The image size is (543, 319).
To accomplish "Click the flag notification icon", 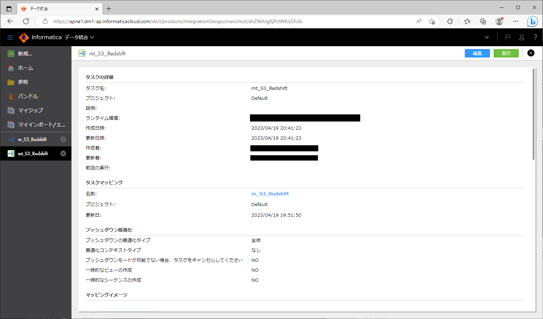I will 508,37.
